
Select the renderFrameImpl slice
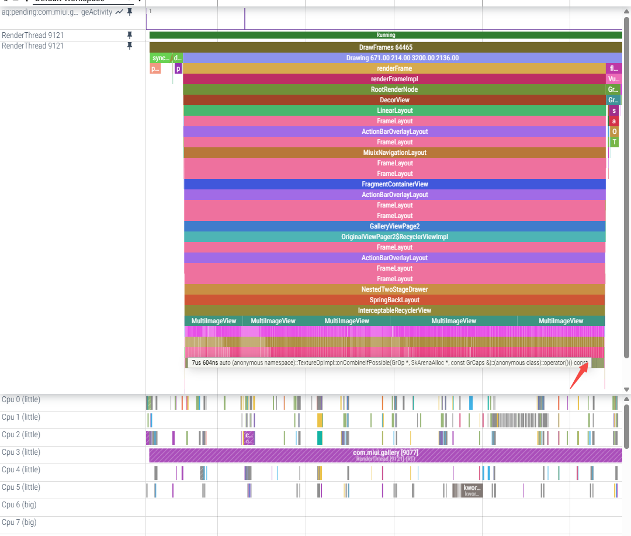pos(394,79)
